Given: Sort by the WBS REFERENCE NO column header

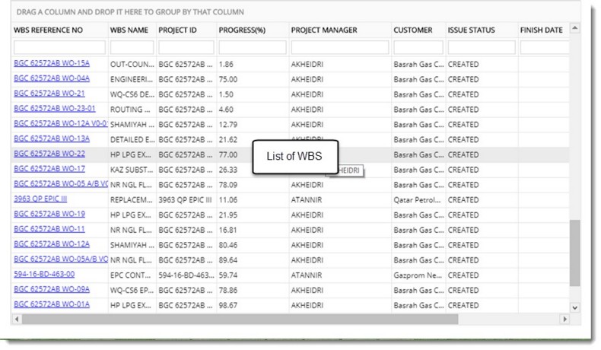Looking at the screenshot, I should pyautogui.click(x=48, y=30).
